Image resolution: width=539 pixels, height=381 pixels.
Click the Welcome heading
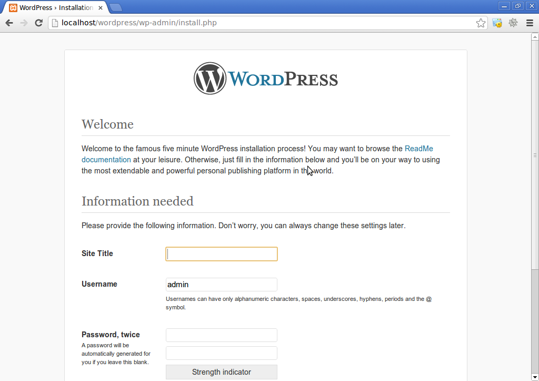(107, 124)
